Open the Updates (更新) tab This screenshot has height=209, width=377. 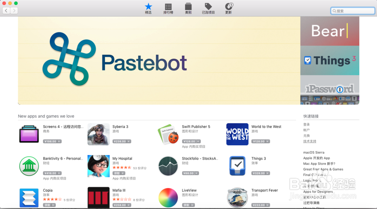click(229, 8)
